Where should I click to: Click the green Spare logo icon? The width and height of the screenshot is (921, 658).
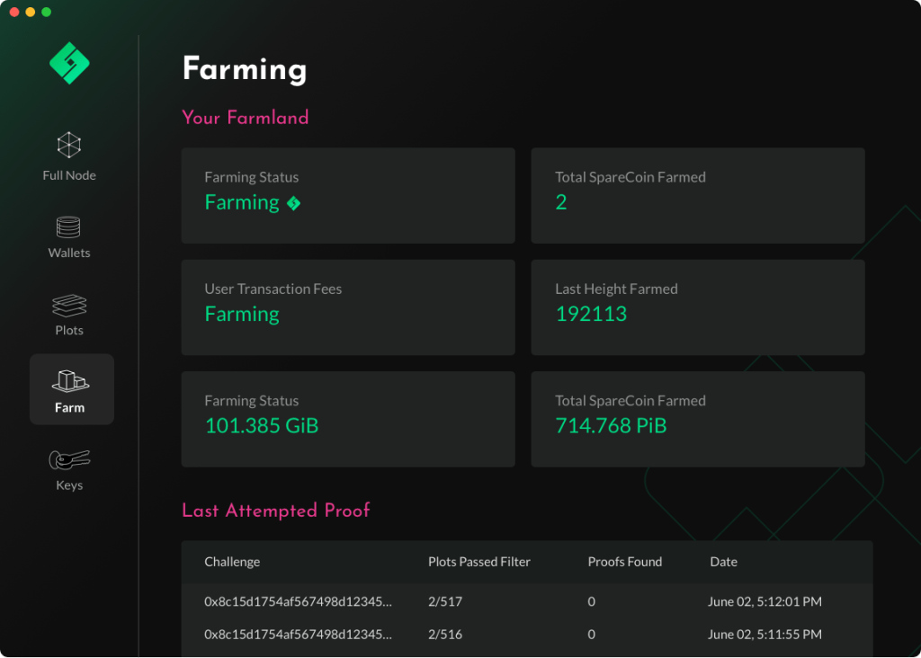click(69, 64)
